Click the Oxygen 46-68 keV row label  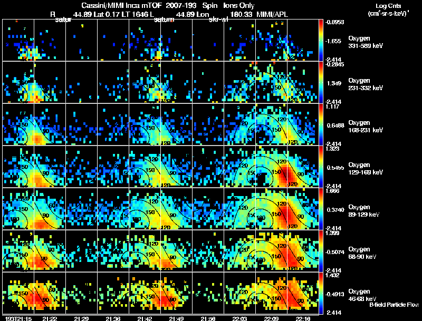(362, 295)
